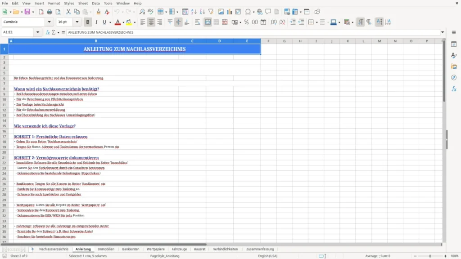
Task: Insert a comment using the speech-bubble icon
Action: (268, 12)
